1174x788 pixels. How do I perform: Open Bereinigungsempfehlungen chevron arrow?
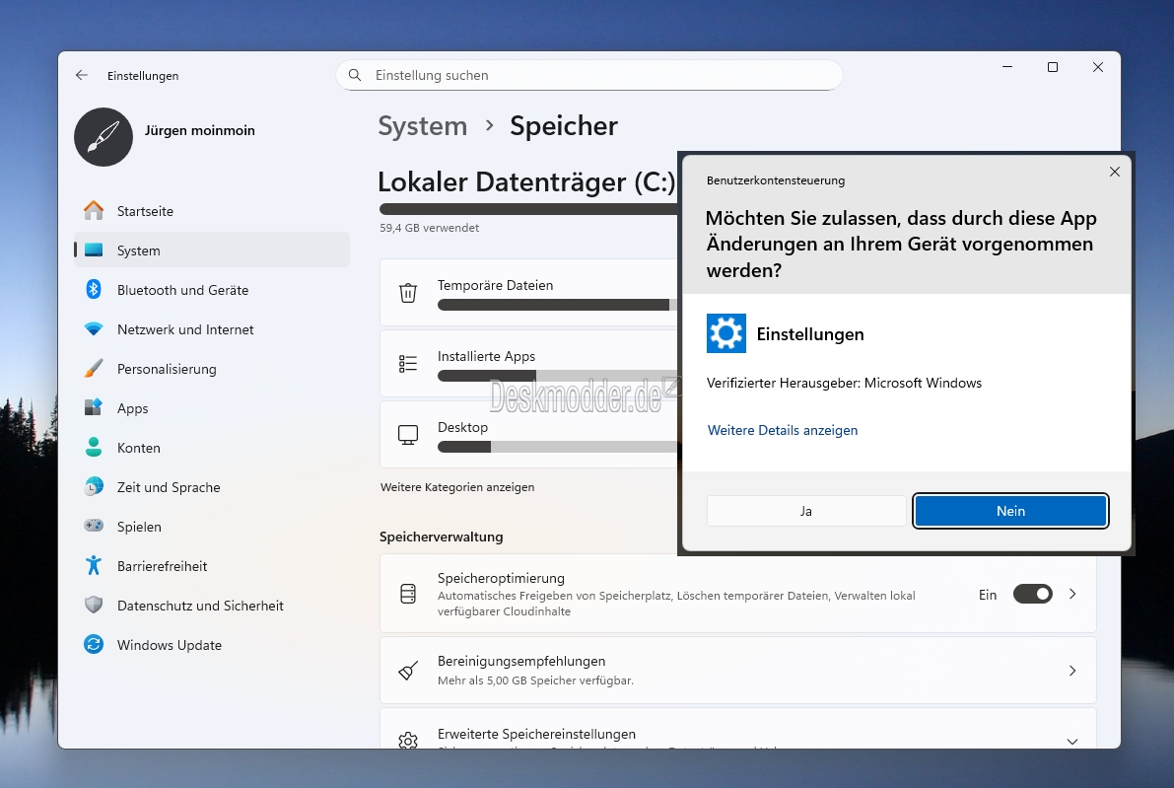(1072, 671)
